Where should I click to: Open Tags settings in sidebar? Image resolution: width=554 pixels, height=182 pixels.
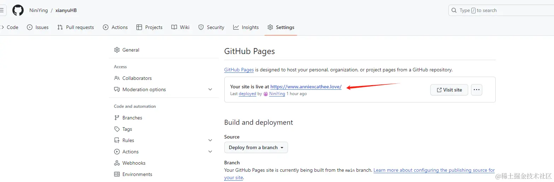tap(164, 129)
